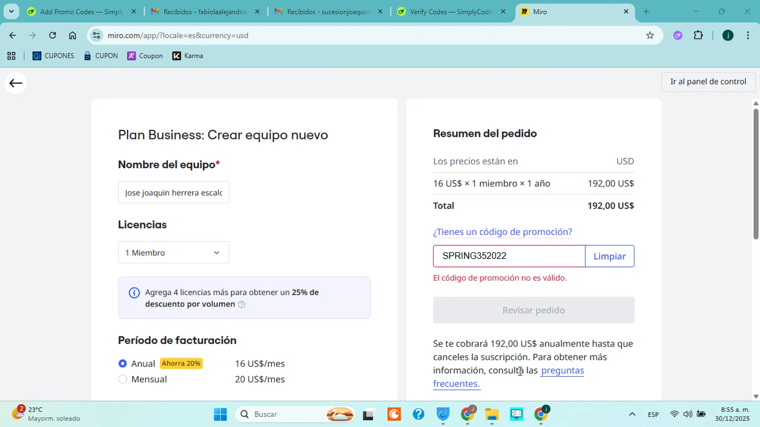
Task: Click Windows taskbar Buscar search box
Action: 296,414
